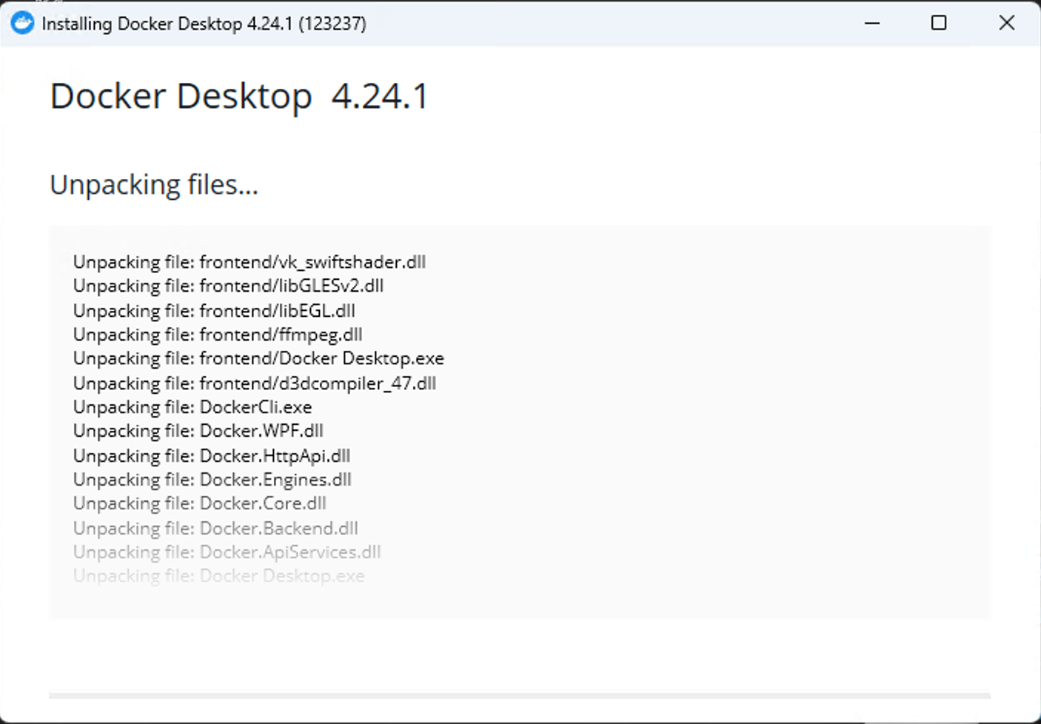Select the line "frontend/libEGL.dll"

pyautogui.click(x=214, y=310)
